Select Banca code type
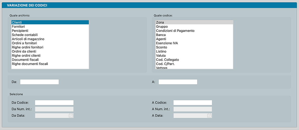The image size is (299, 130). pos(161,35)
